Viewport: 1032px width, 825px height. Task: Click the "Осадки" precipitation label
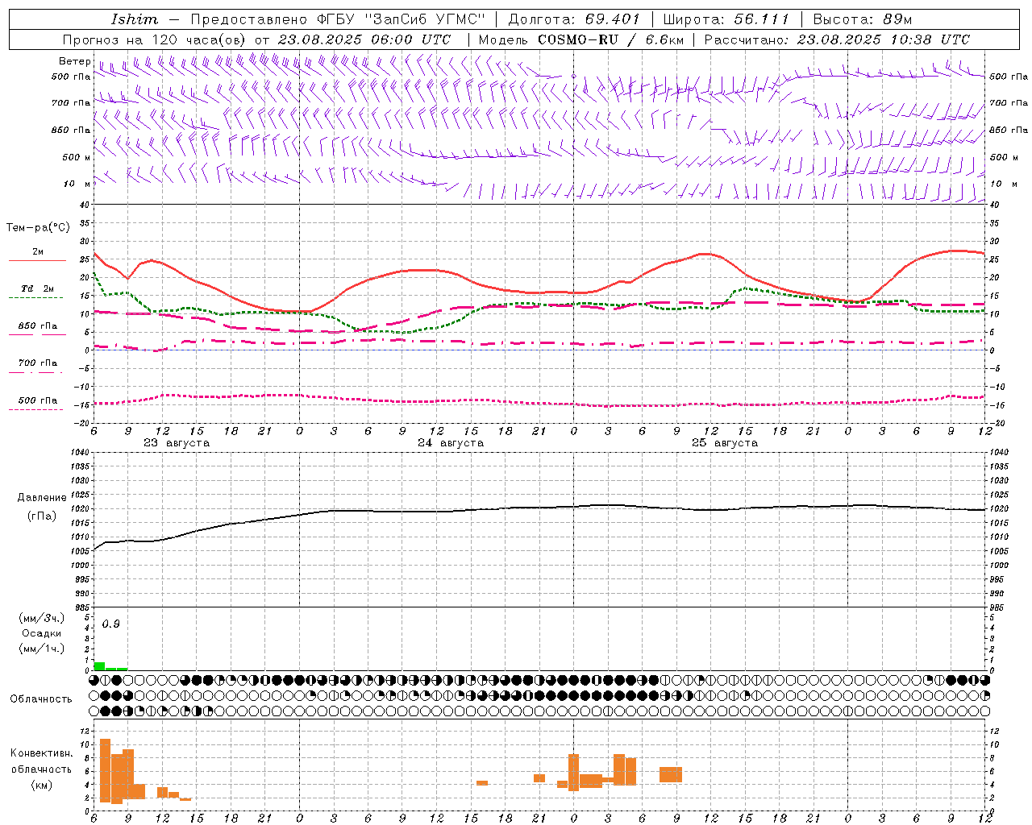[x=42, y=633]
